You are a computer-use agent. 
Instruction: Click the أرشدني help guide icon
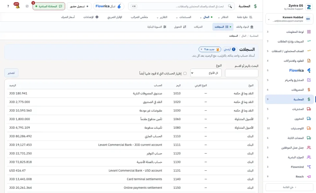click(234, 49)
